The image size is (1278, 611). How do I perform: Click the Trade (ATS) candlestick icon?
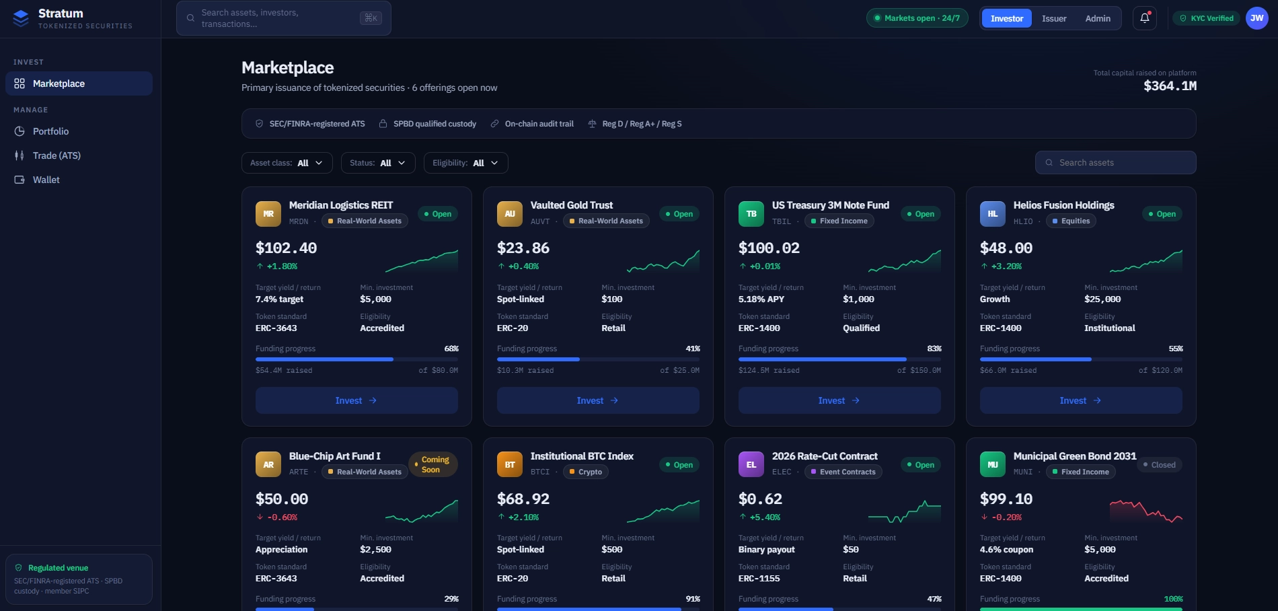20,155
